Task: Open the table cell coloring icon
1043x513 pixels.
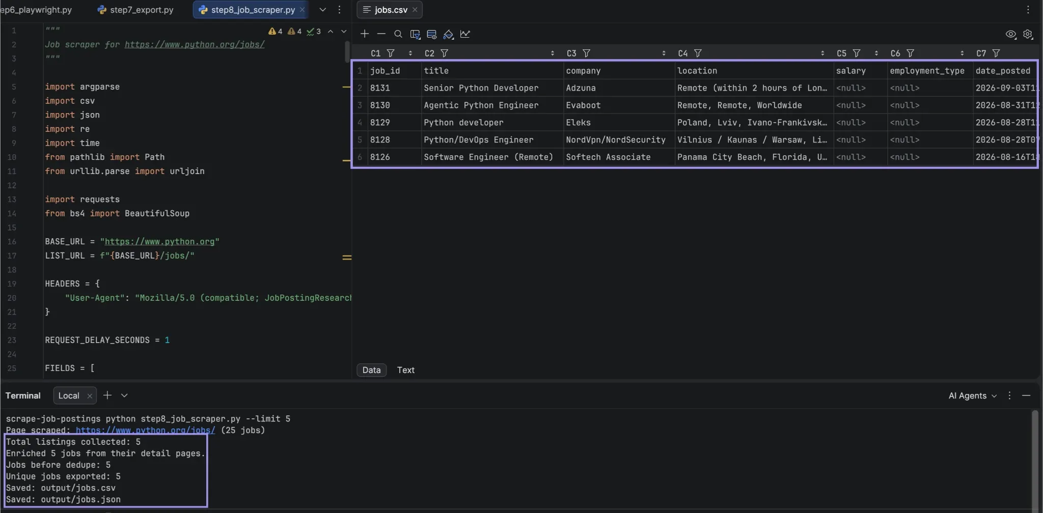Action: 448,34
